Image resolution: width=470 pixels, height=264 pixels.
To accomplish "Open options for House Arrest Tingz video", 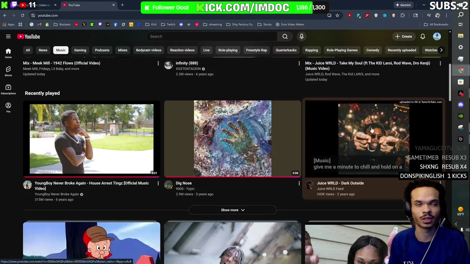I will (x=158, y=183).
